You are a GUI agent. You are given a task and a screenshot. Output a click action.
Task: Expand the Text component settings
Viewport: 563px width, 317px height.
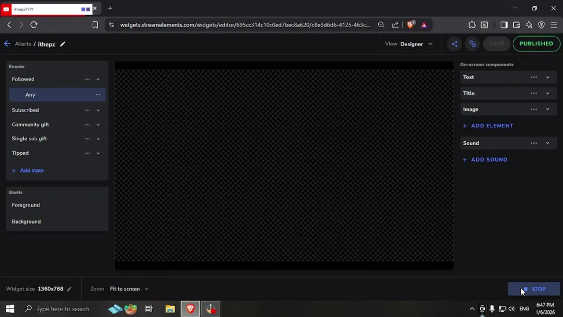coord(548,77)
